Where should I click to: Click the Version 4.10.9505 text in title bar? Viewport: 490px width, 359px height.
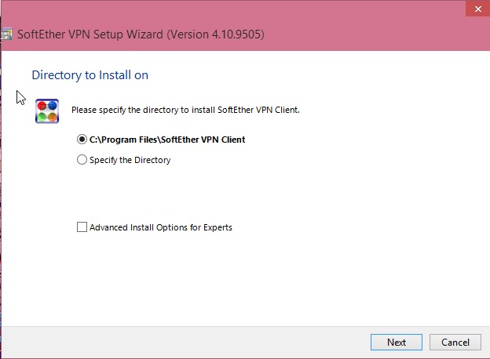point(216,34)
